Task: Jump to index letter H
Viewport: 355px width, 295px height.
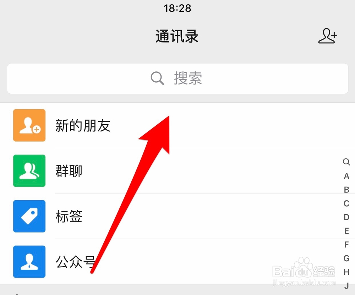Action: pyautogui.click(x=346, y=272)
